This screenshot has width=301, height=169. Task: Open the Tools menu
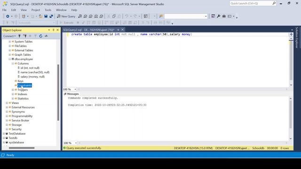tap(48, 10)
